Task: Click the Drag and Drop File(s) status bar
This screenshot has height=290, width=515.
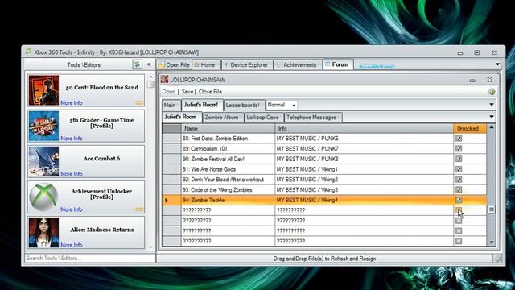Action: (324, 259)
